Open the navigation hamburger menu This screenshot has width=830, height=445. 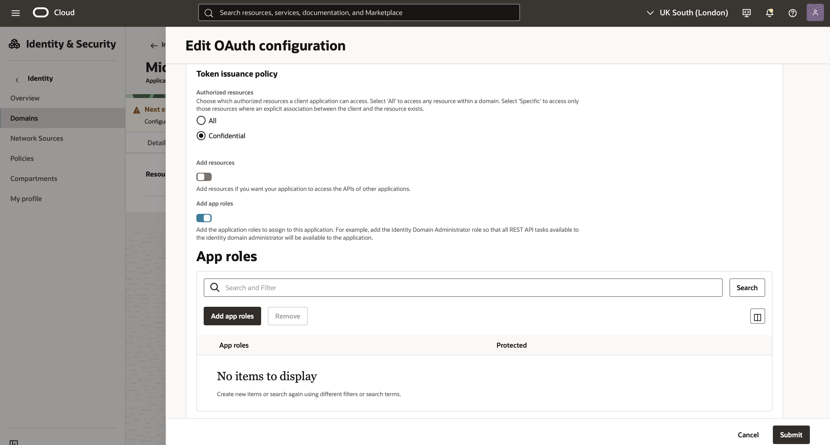pyautogui.click(x=15, y=12)
